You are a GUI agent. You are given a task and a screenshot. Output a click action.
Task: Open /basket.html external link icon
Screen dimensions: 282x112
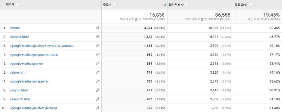tap(98, 37)
